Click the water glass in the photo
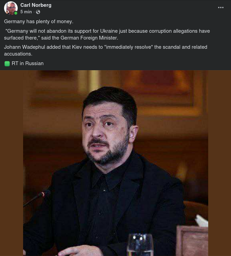Screen dimensions: 231x256 (x=140, y=245)
